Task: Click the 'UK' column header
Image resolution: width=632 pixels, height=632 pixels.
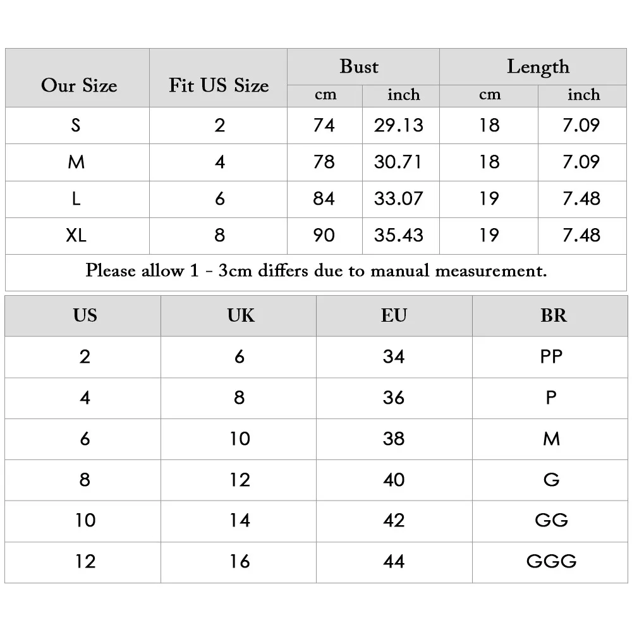Action: (x=240, y=315)
